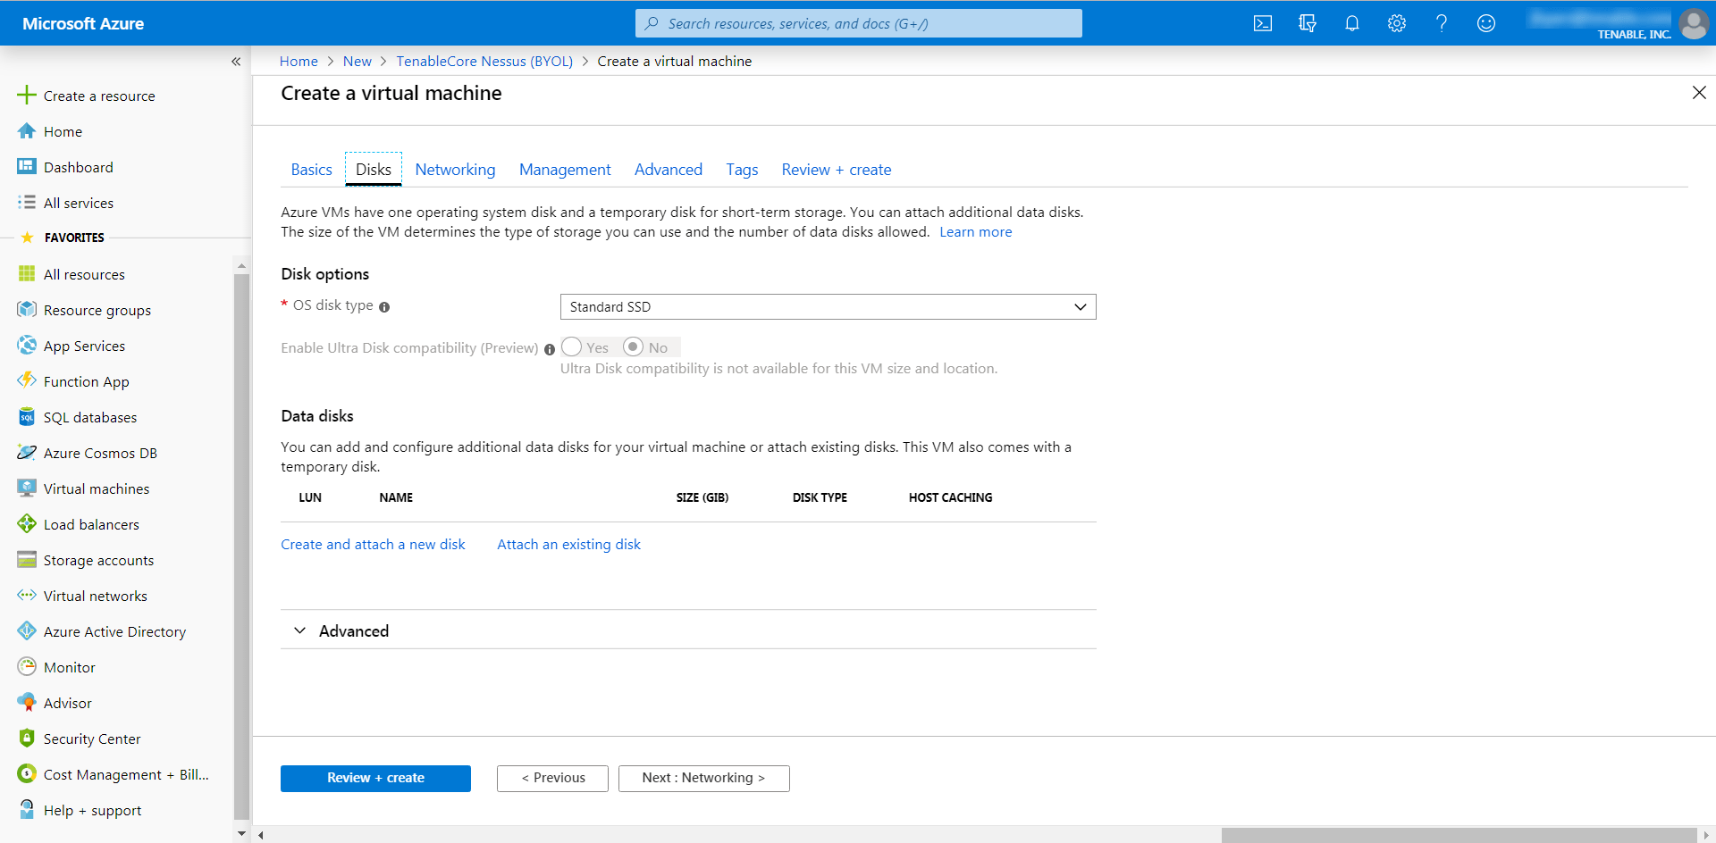Open Security Center from the sidebar
Image resolution: width=1716 pixels, height=843 pixels.
coord(92,739)
